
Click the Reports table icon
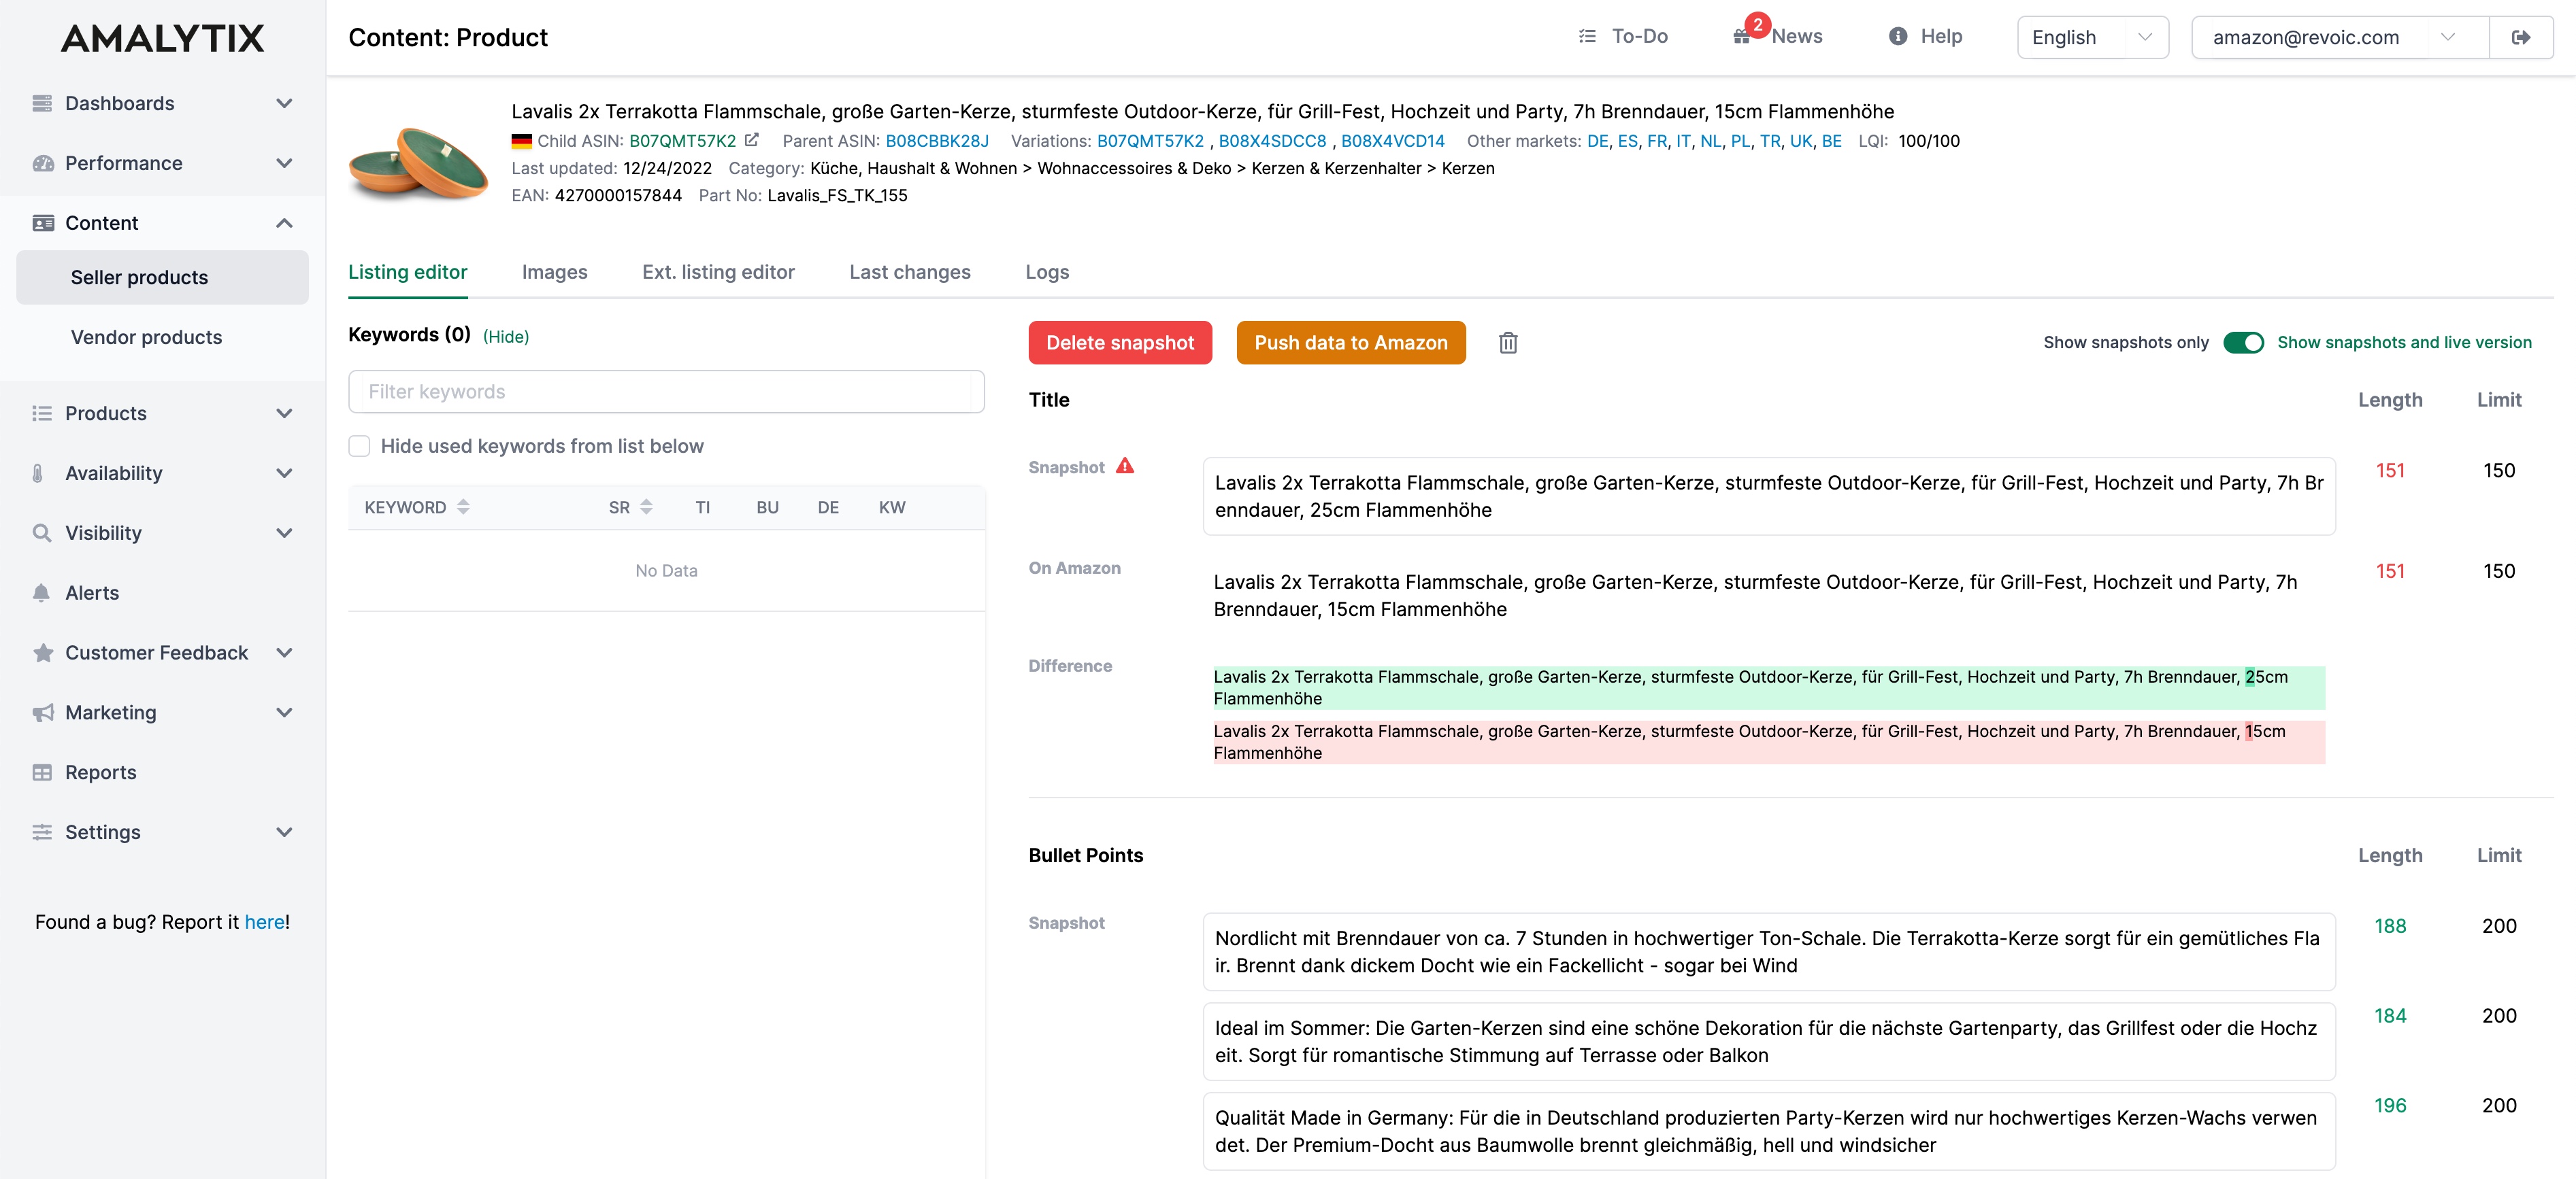coord(42,772)
